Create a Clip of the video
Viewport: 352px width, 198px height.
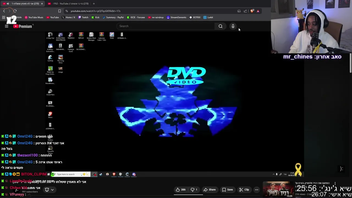click(244, 189)
